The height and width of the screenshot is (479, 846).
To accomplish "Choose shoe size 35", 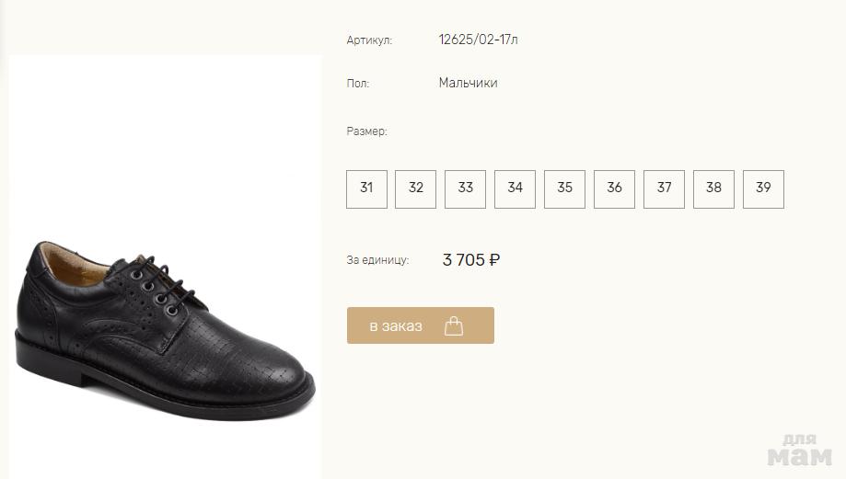I will pyautogui.click(x=565, y=188).
